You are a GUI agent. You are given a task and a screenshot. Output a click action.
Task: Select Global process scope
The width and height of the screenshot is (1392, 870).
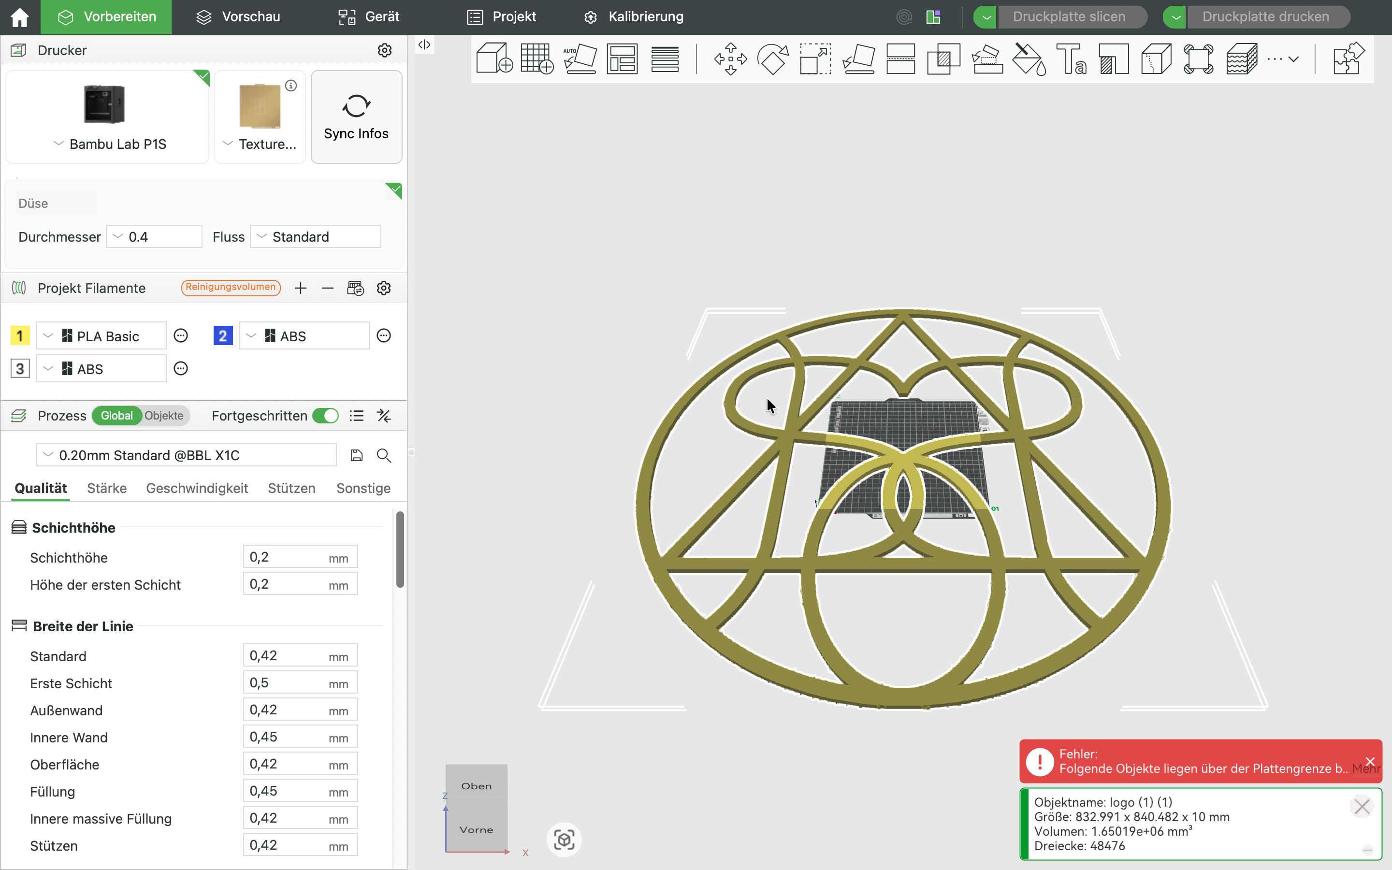click(117, 416)
